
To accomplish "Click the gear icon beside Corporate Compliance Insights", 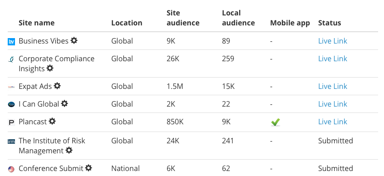I will coord(50,68).
